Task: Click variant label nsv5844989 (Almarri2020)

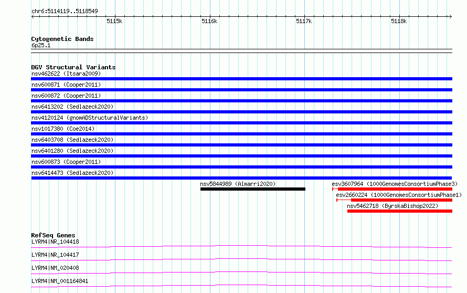Action: pos(238,184)
